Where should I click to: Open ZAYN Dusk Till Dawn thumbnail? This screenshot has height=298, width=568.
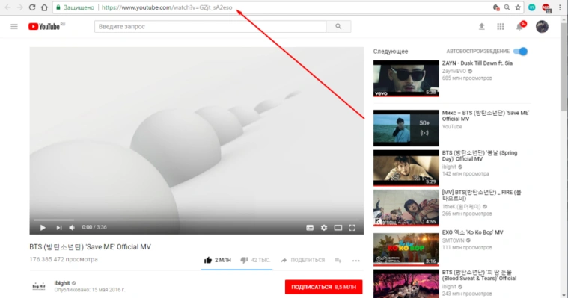tap(406, 78)
